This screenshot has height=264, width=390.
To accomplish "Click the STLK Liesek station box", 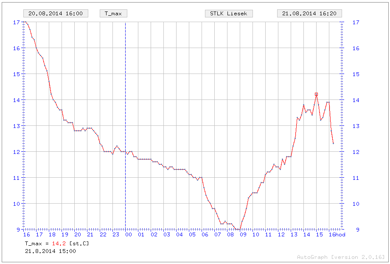I will 229,14.
